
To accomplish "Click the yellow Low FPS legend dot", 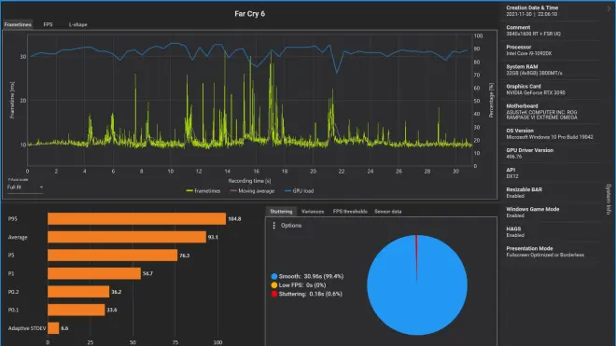I will [274, 285].
